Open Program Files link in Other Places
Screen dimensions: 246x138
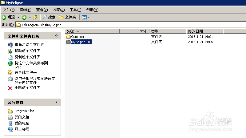(x=24, y=111)
